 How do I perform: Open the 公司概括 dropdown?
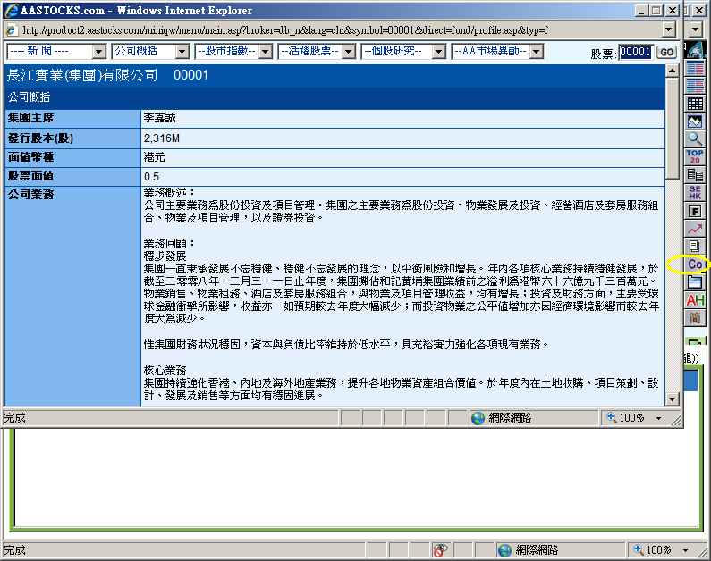coord(150,51)
